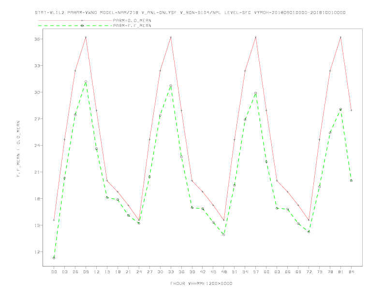Click red plus marker at hour 09 peak
This screenshot has width=383, height=296.
(86, 37)
